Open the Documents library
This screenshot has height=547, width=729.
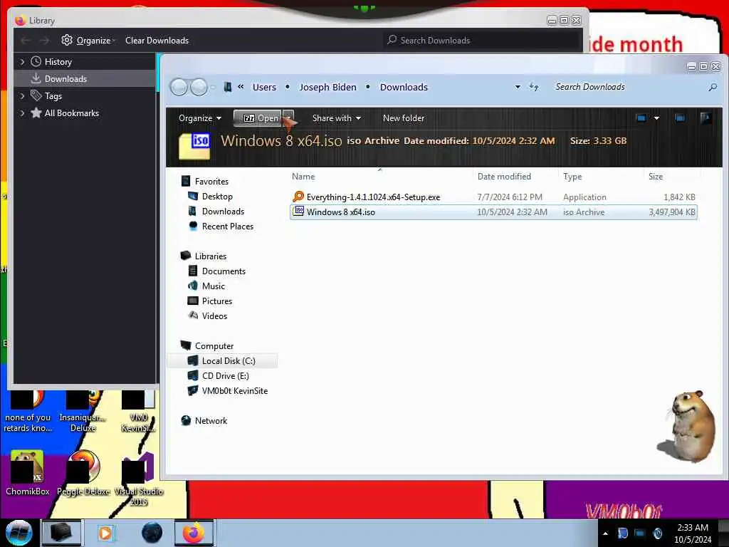click(224, 271)
